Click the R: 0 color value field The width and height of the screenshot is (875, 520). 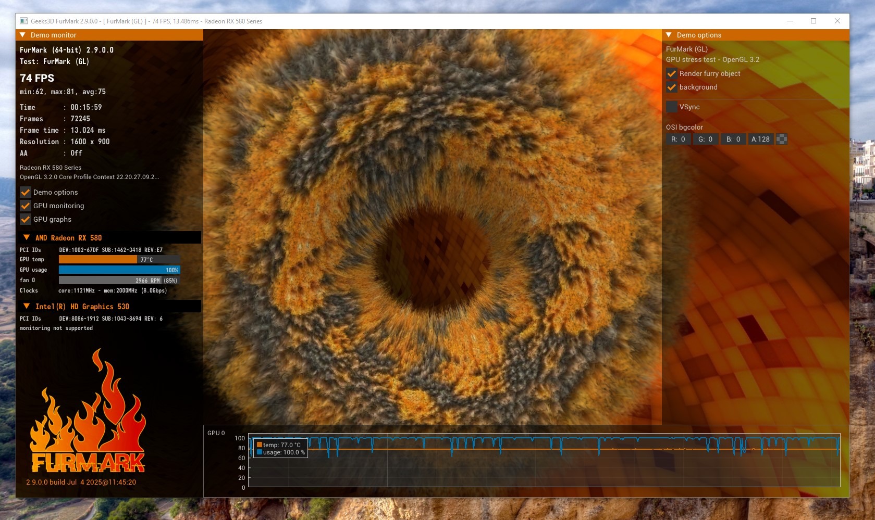coord(679,139)
